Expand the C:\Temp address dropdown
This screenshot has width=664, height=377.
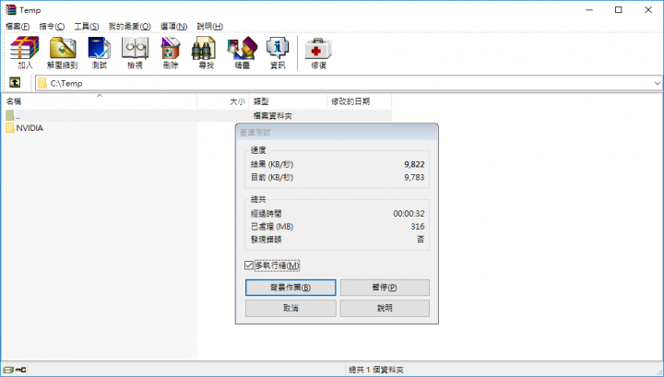click(658, 83)
